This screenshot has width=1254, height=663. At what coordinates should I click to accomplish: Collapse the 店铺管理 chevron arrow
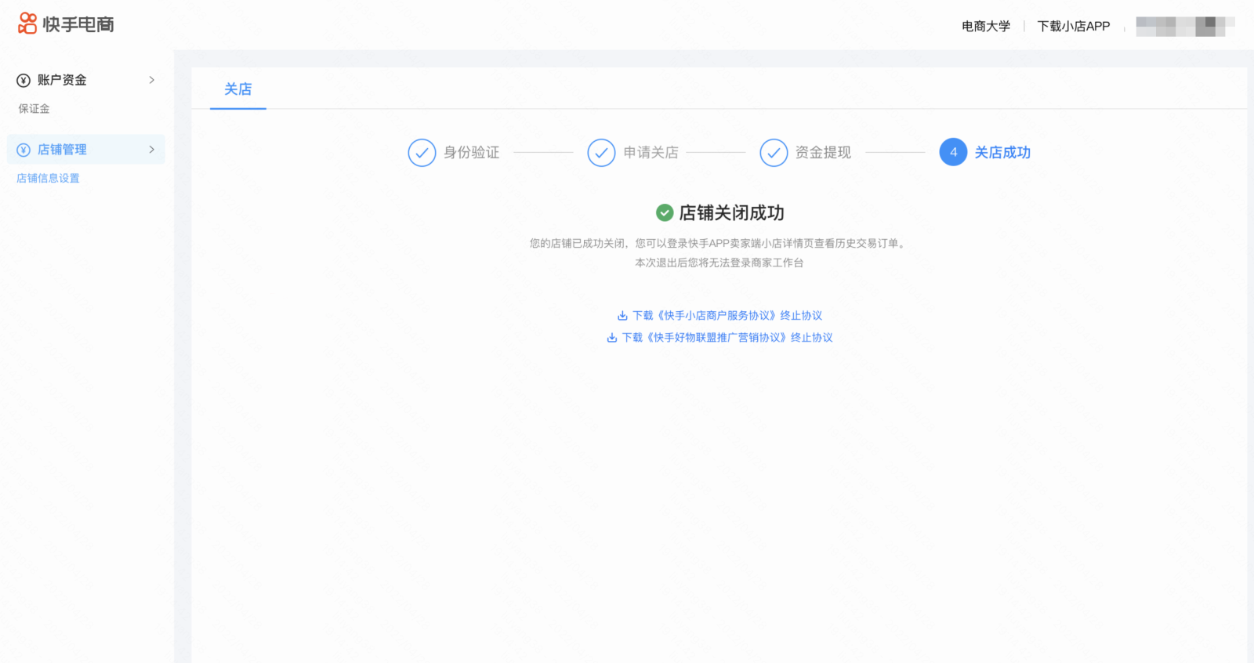pos(151,149)
